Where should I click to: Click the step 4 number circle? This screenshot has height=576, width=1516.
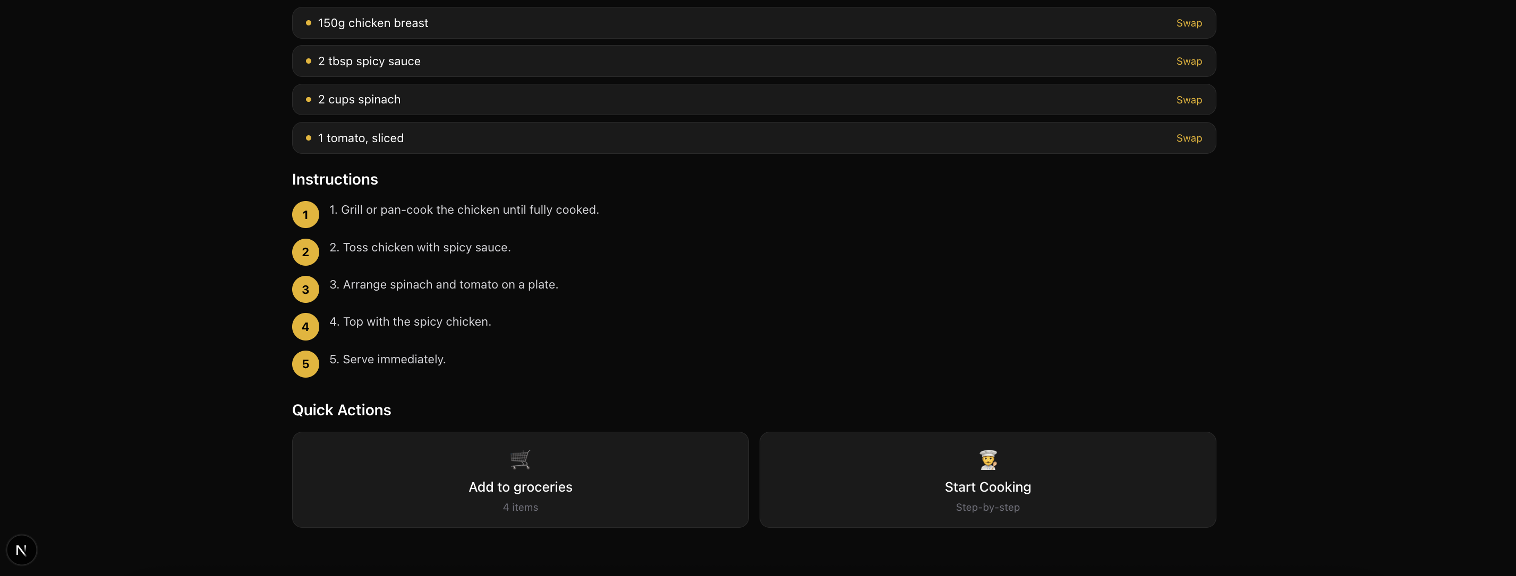(305, 327)
